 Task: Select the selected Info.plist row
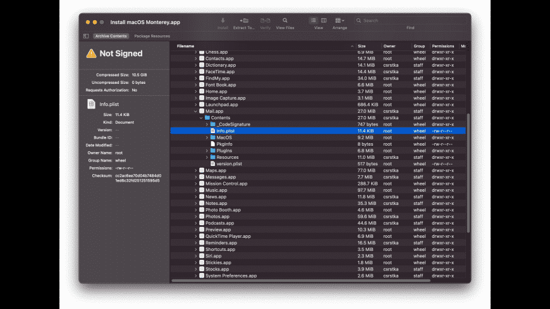point(318,131)
